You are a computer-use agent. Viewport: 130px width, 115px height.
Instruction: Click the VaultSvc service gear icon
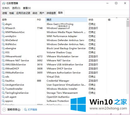point(3,81)
